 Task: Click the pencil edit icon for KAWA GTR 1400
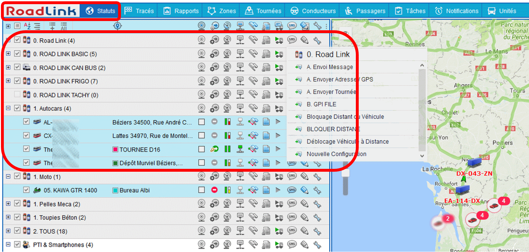[305, 190]
